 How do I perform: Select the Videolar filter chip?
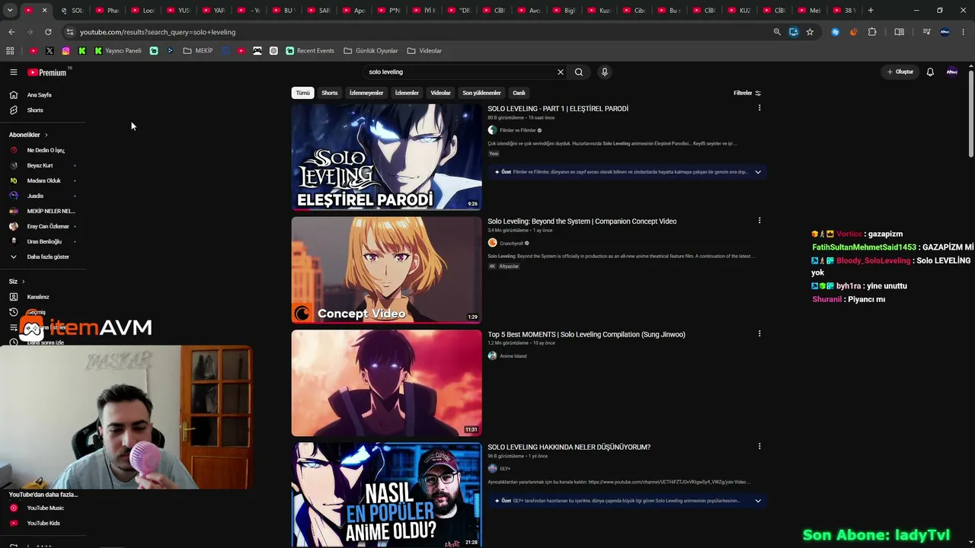click(441, 93)
